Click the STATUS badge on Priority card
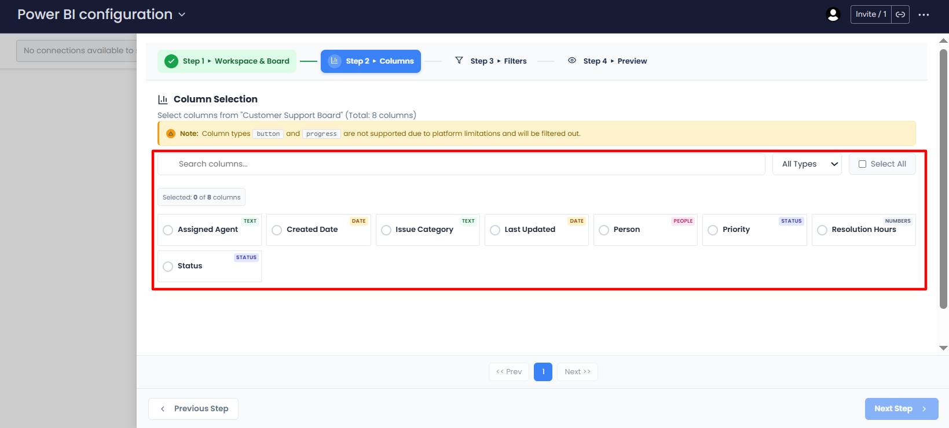 (792, 221)
